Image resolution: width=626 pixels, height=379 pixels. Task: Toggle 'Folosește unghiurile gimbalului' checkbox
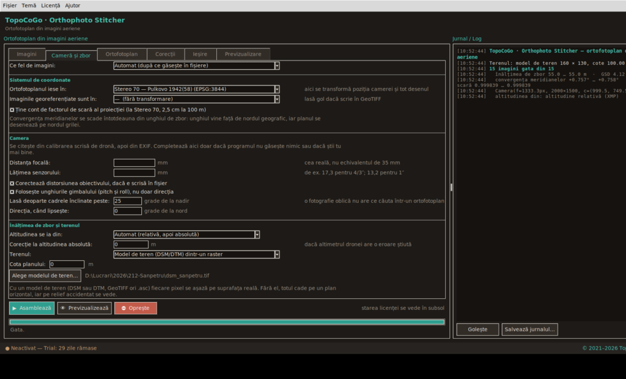point(12,192)
